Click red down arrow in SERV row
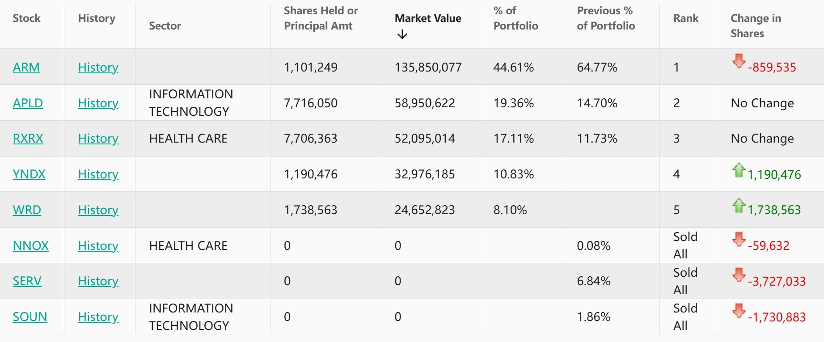This screenshot has width=824, height=342. coord(739,275)
